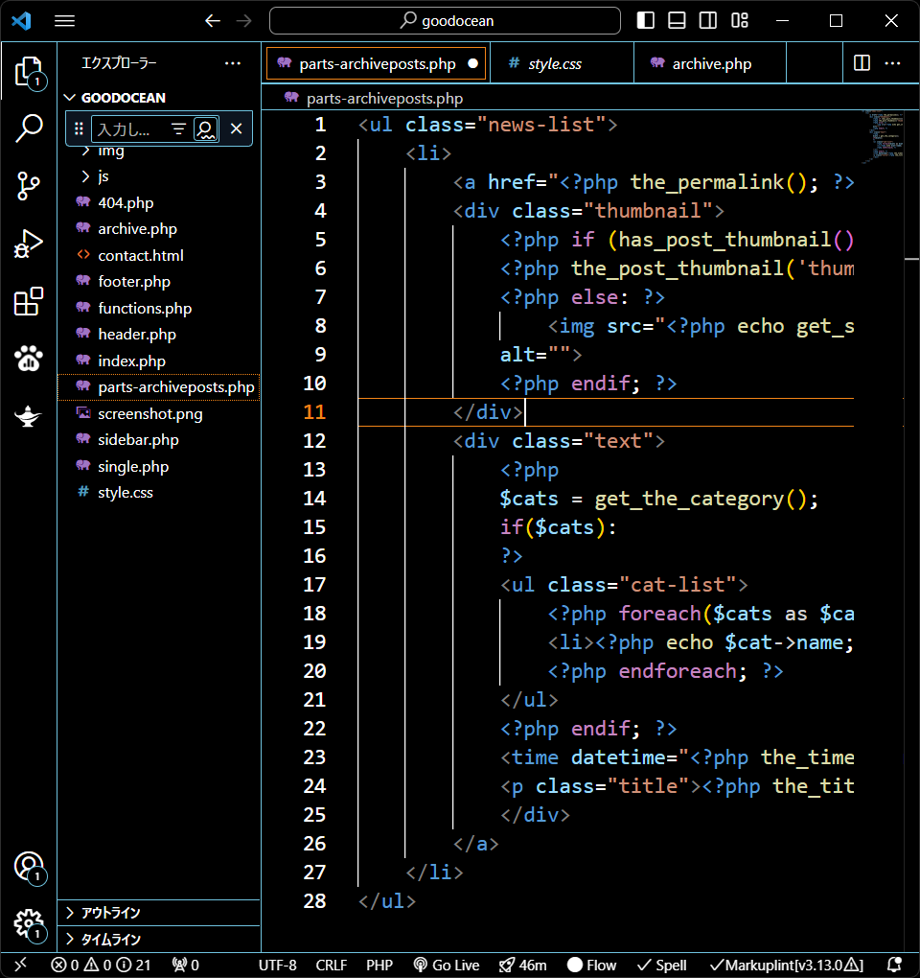The image size is (920, 978).
Task: Start Go Live server
Action: click(x=447, y=965)
